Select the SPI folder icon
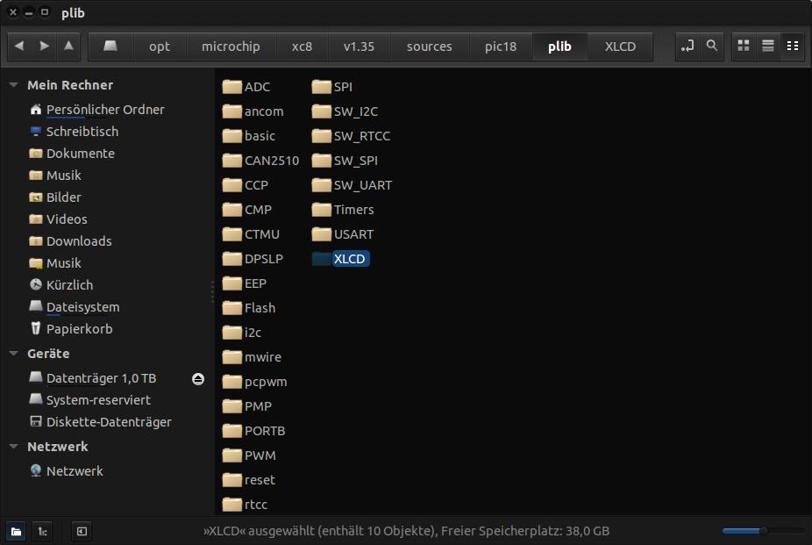This screenshot has width=812, height=545. (x=322, y=87)
